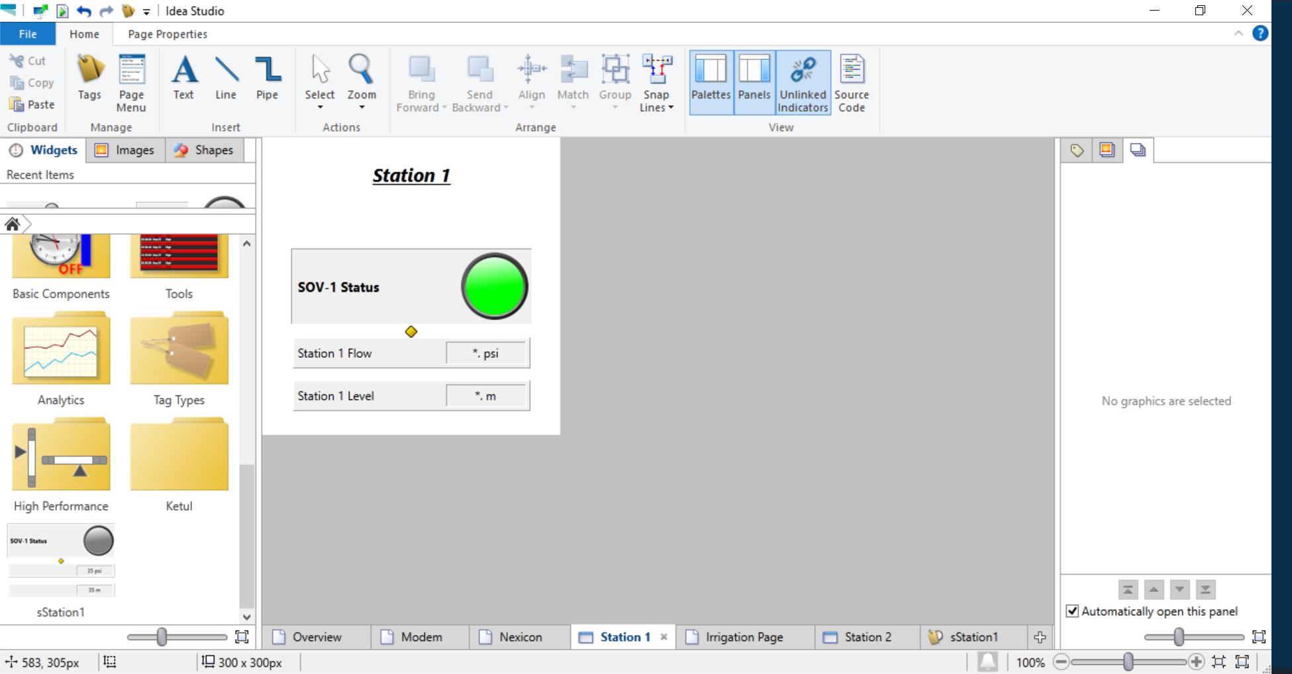This screenshot has height=674, width=1292.
Task: Toggle the Palettes view button
Action: click(x=711, y=83)
